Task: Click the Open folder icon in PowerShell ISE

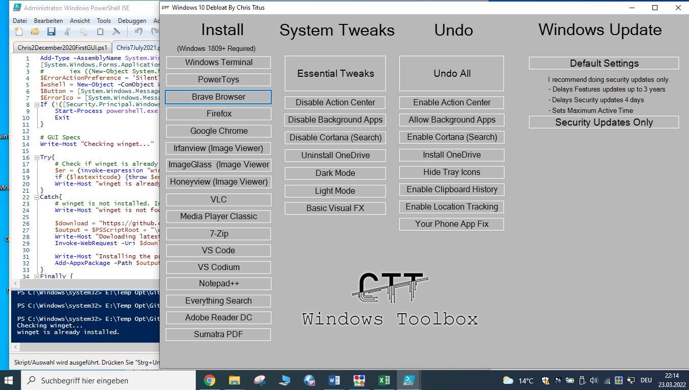Action: click(35, 32)
